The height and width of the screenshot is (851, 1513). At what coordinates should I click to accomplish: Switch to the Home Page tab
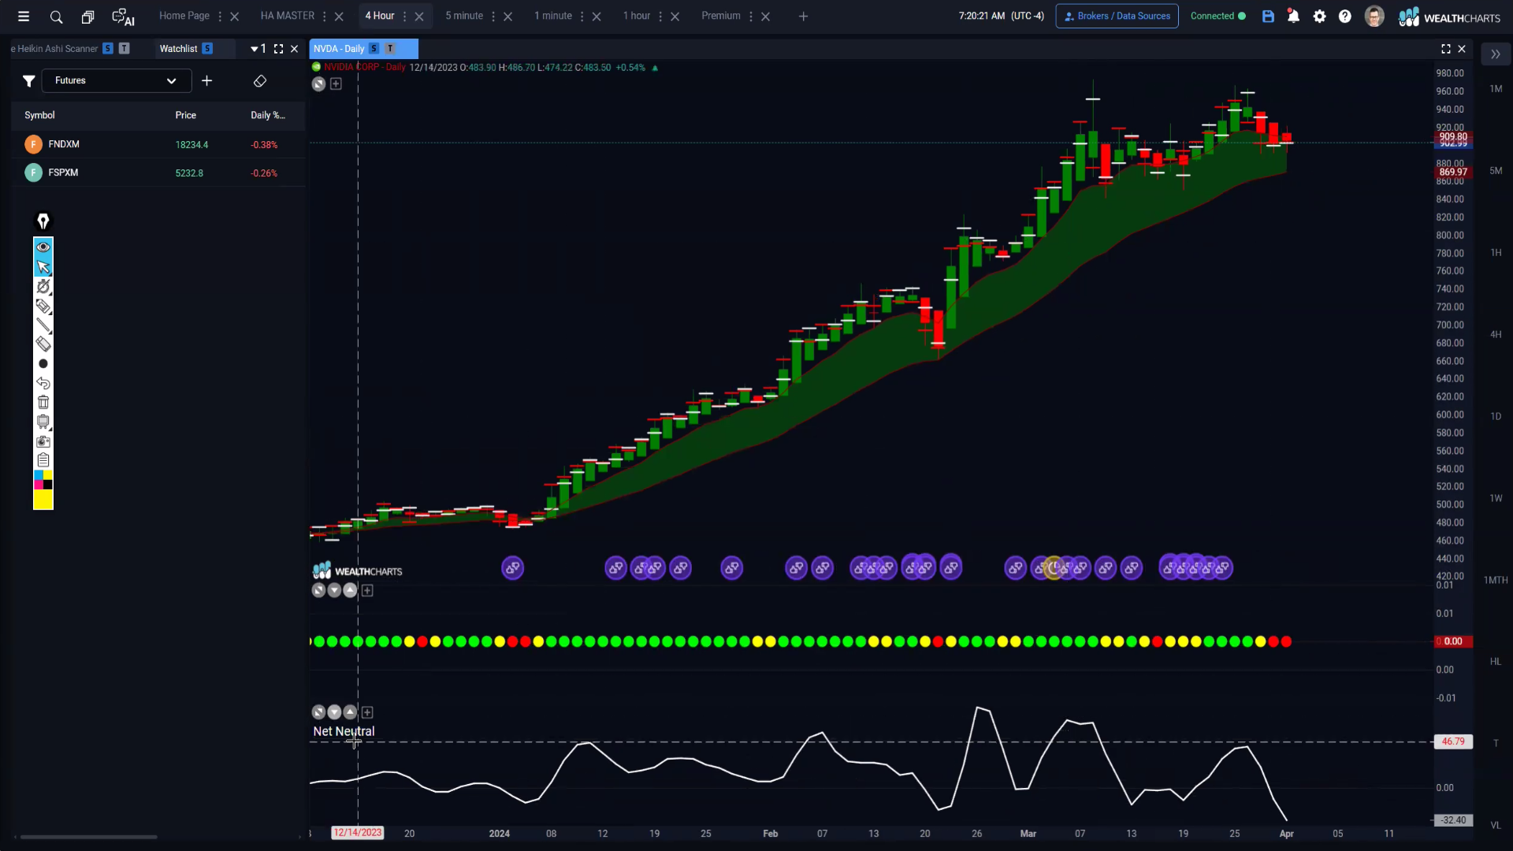point(184,16)
